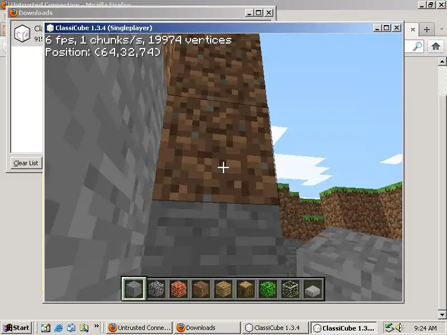Open the Windows Start menu

tap(16, 328)
